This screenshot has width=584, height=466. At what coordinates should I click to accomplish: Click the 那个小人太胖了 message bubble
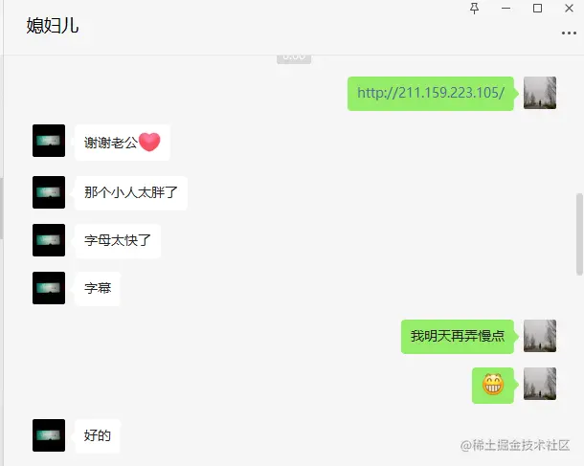(x=131, y=192)
